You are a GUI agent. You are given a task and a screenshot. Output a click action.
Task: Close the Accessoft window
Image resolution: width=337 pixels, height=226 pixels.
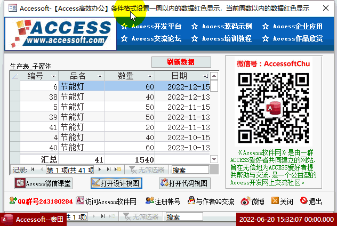(326, 8)
